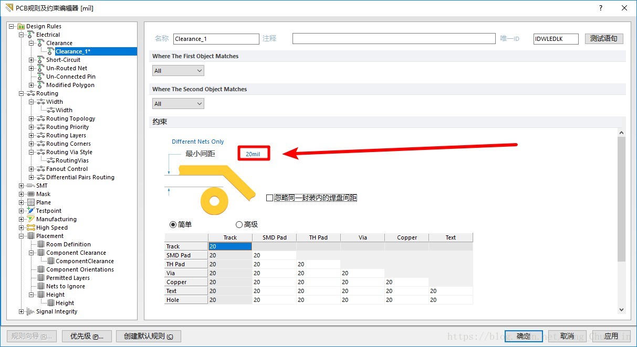Open the second object matches All dropdown
The width and height of the screenshot is (637, 347).
[178, 104]
